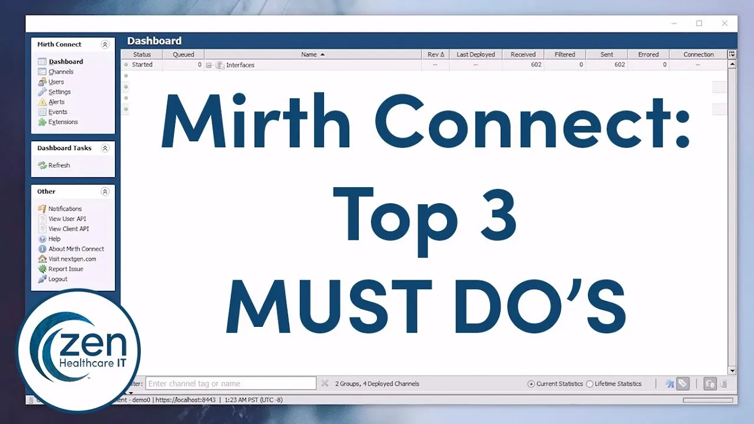This screenshot has height=424, width=754.
Task: Click the About Mirth Connect info icon
Action: click(x=42, y=249)
